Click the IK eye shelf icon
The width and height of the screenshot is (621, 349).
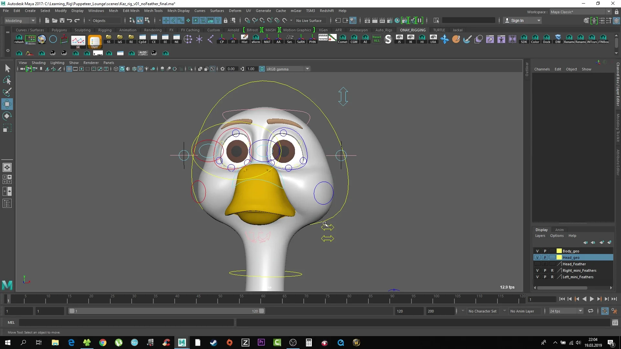pyautogui.click(x=410, y=39)
